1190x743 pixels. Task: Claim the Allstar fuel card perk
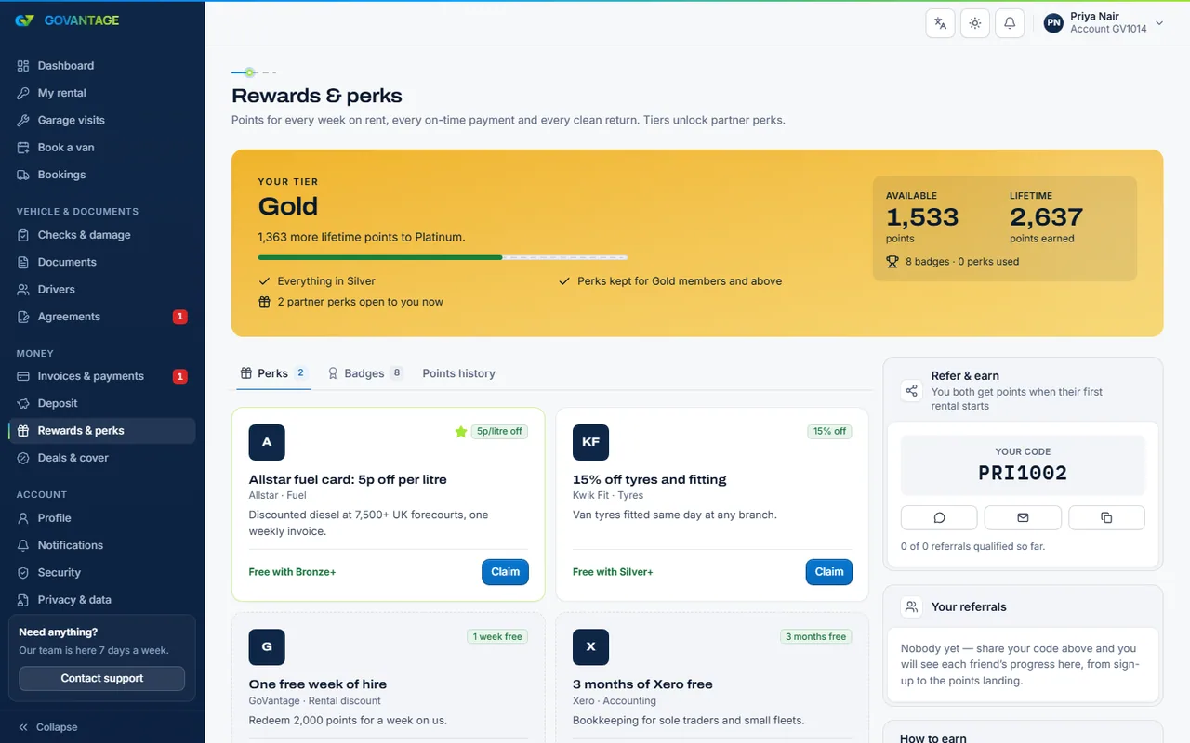[505, 572]
